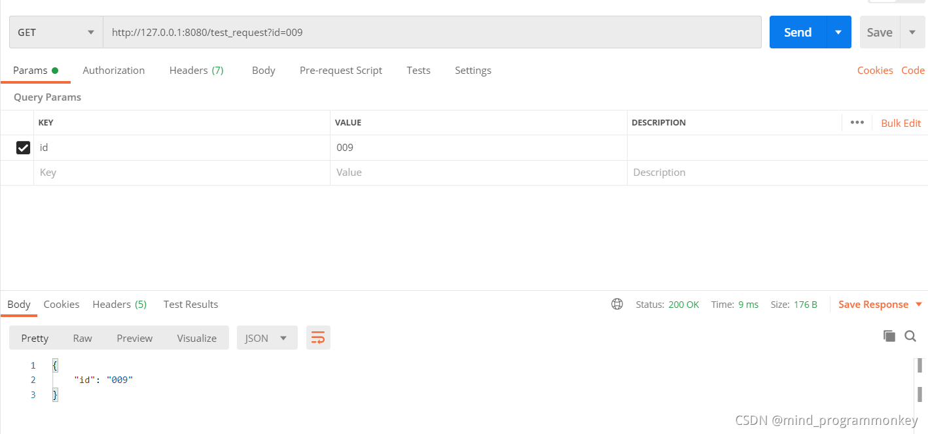The height and width of the screenshot is (434, 928).
Task: Select the Pretty response view
Action: 35,338
